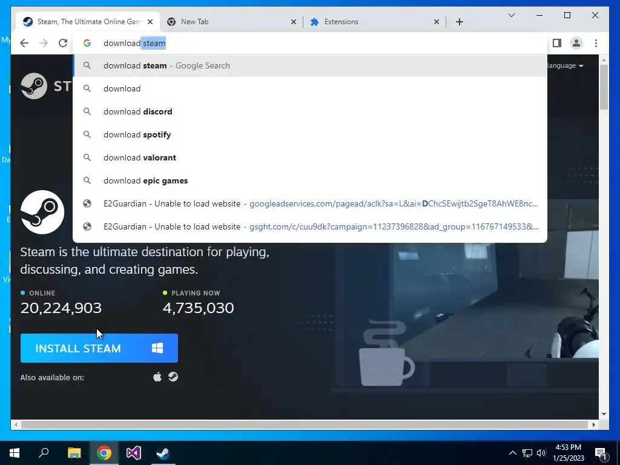Image resolution: width=620 pixels, height=465 pixels.
Task: Switch to the Extensions tab
Action: click(x=374, y=22)
